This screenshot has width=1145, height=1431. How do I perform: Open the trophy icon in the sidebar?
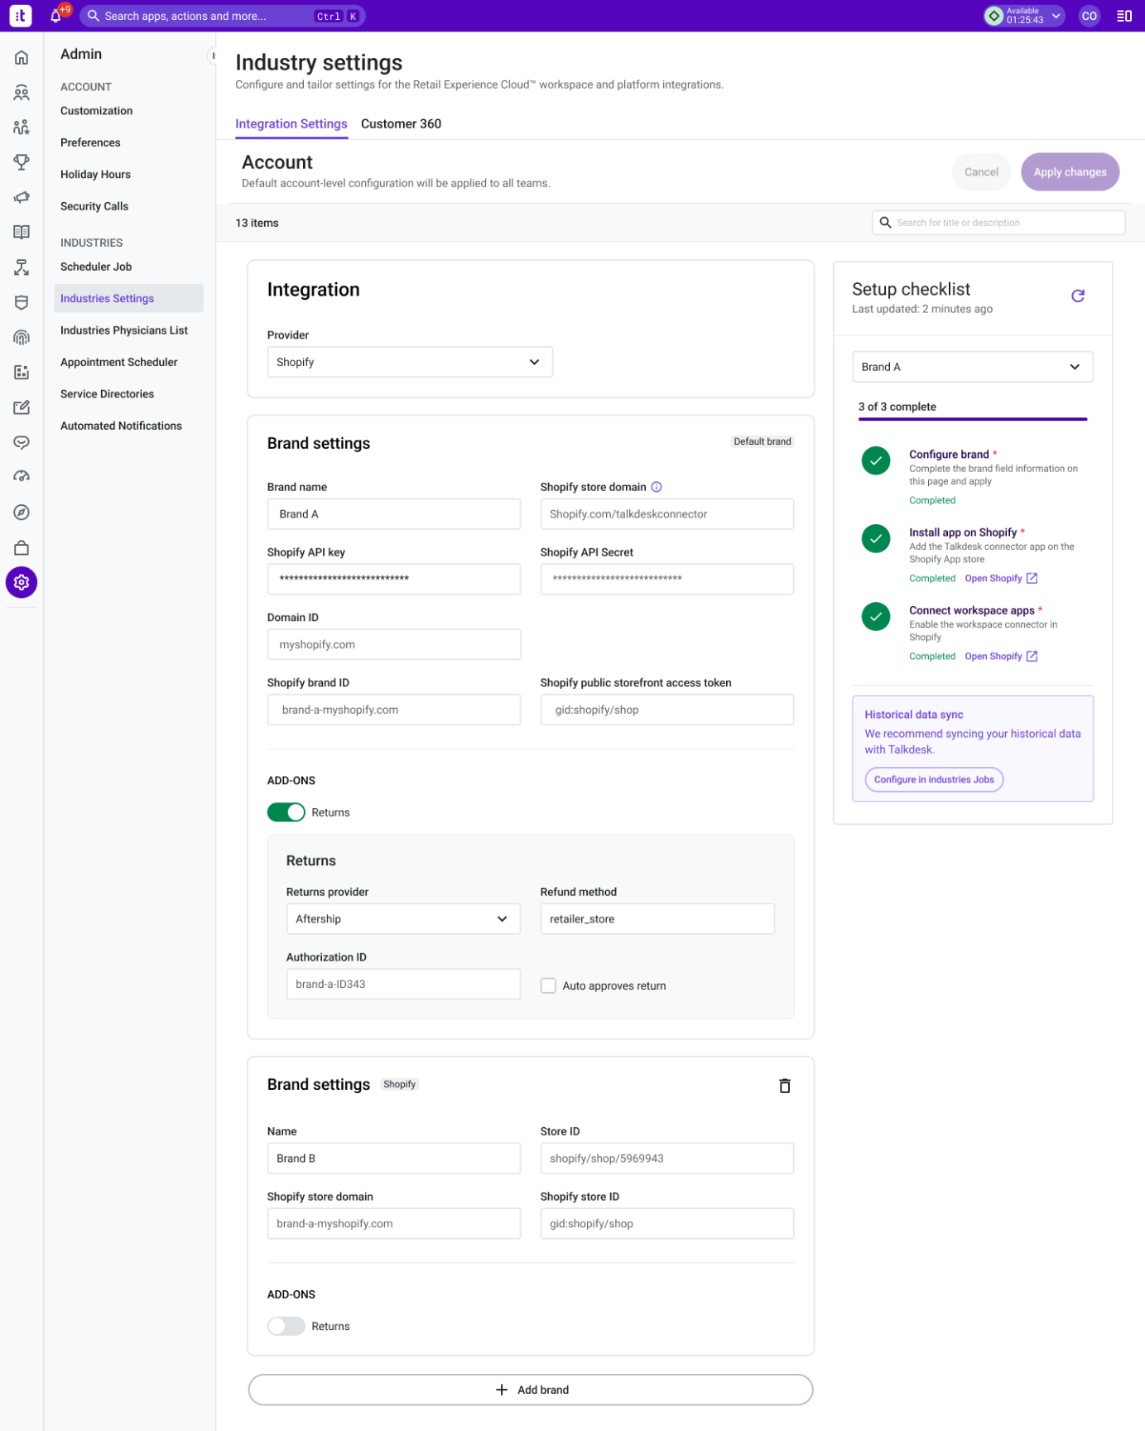pos(22,162)
